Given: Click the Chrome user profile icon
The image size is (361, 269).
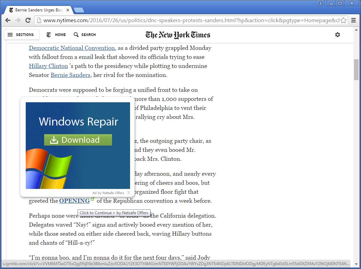Looking at the screenshot, I should click(320, 3).
